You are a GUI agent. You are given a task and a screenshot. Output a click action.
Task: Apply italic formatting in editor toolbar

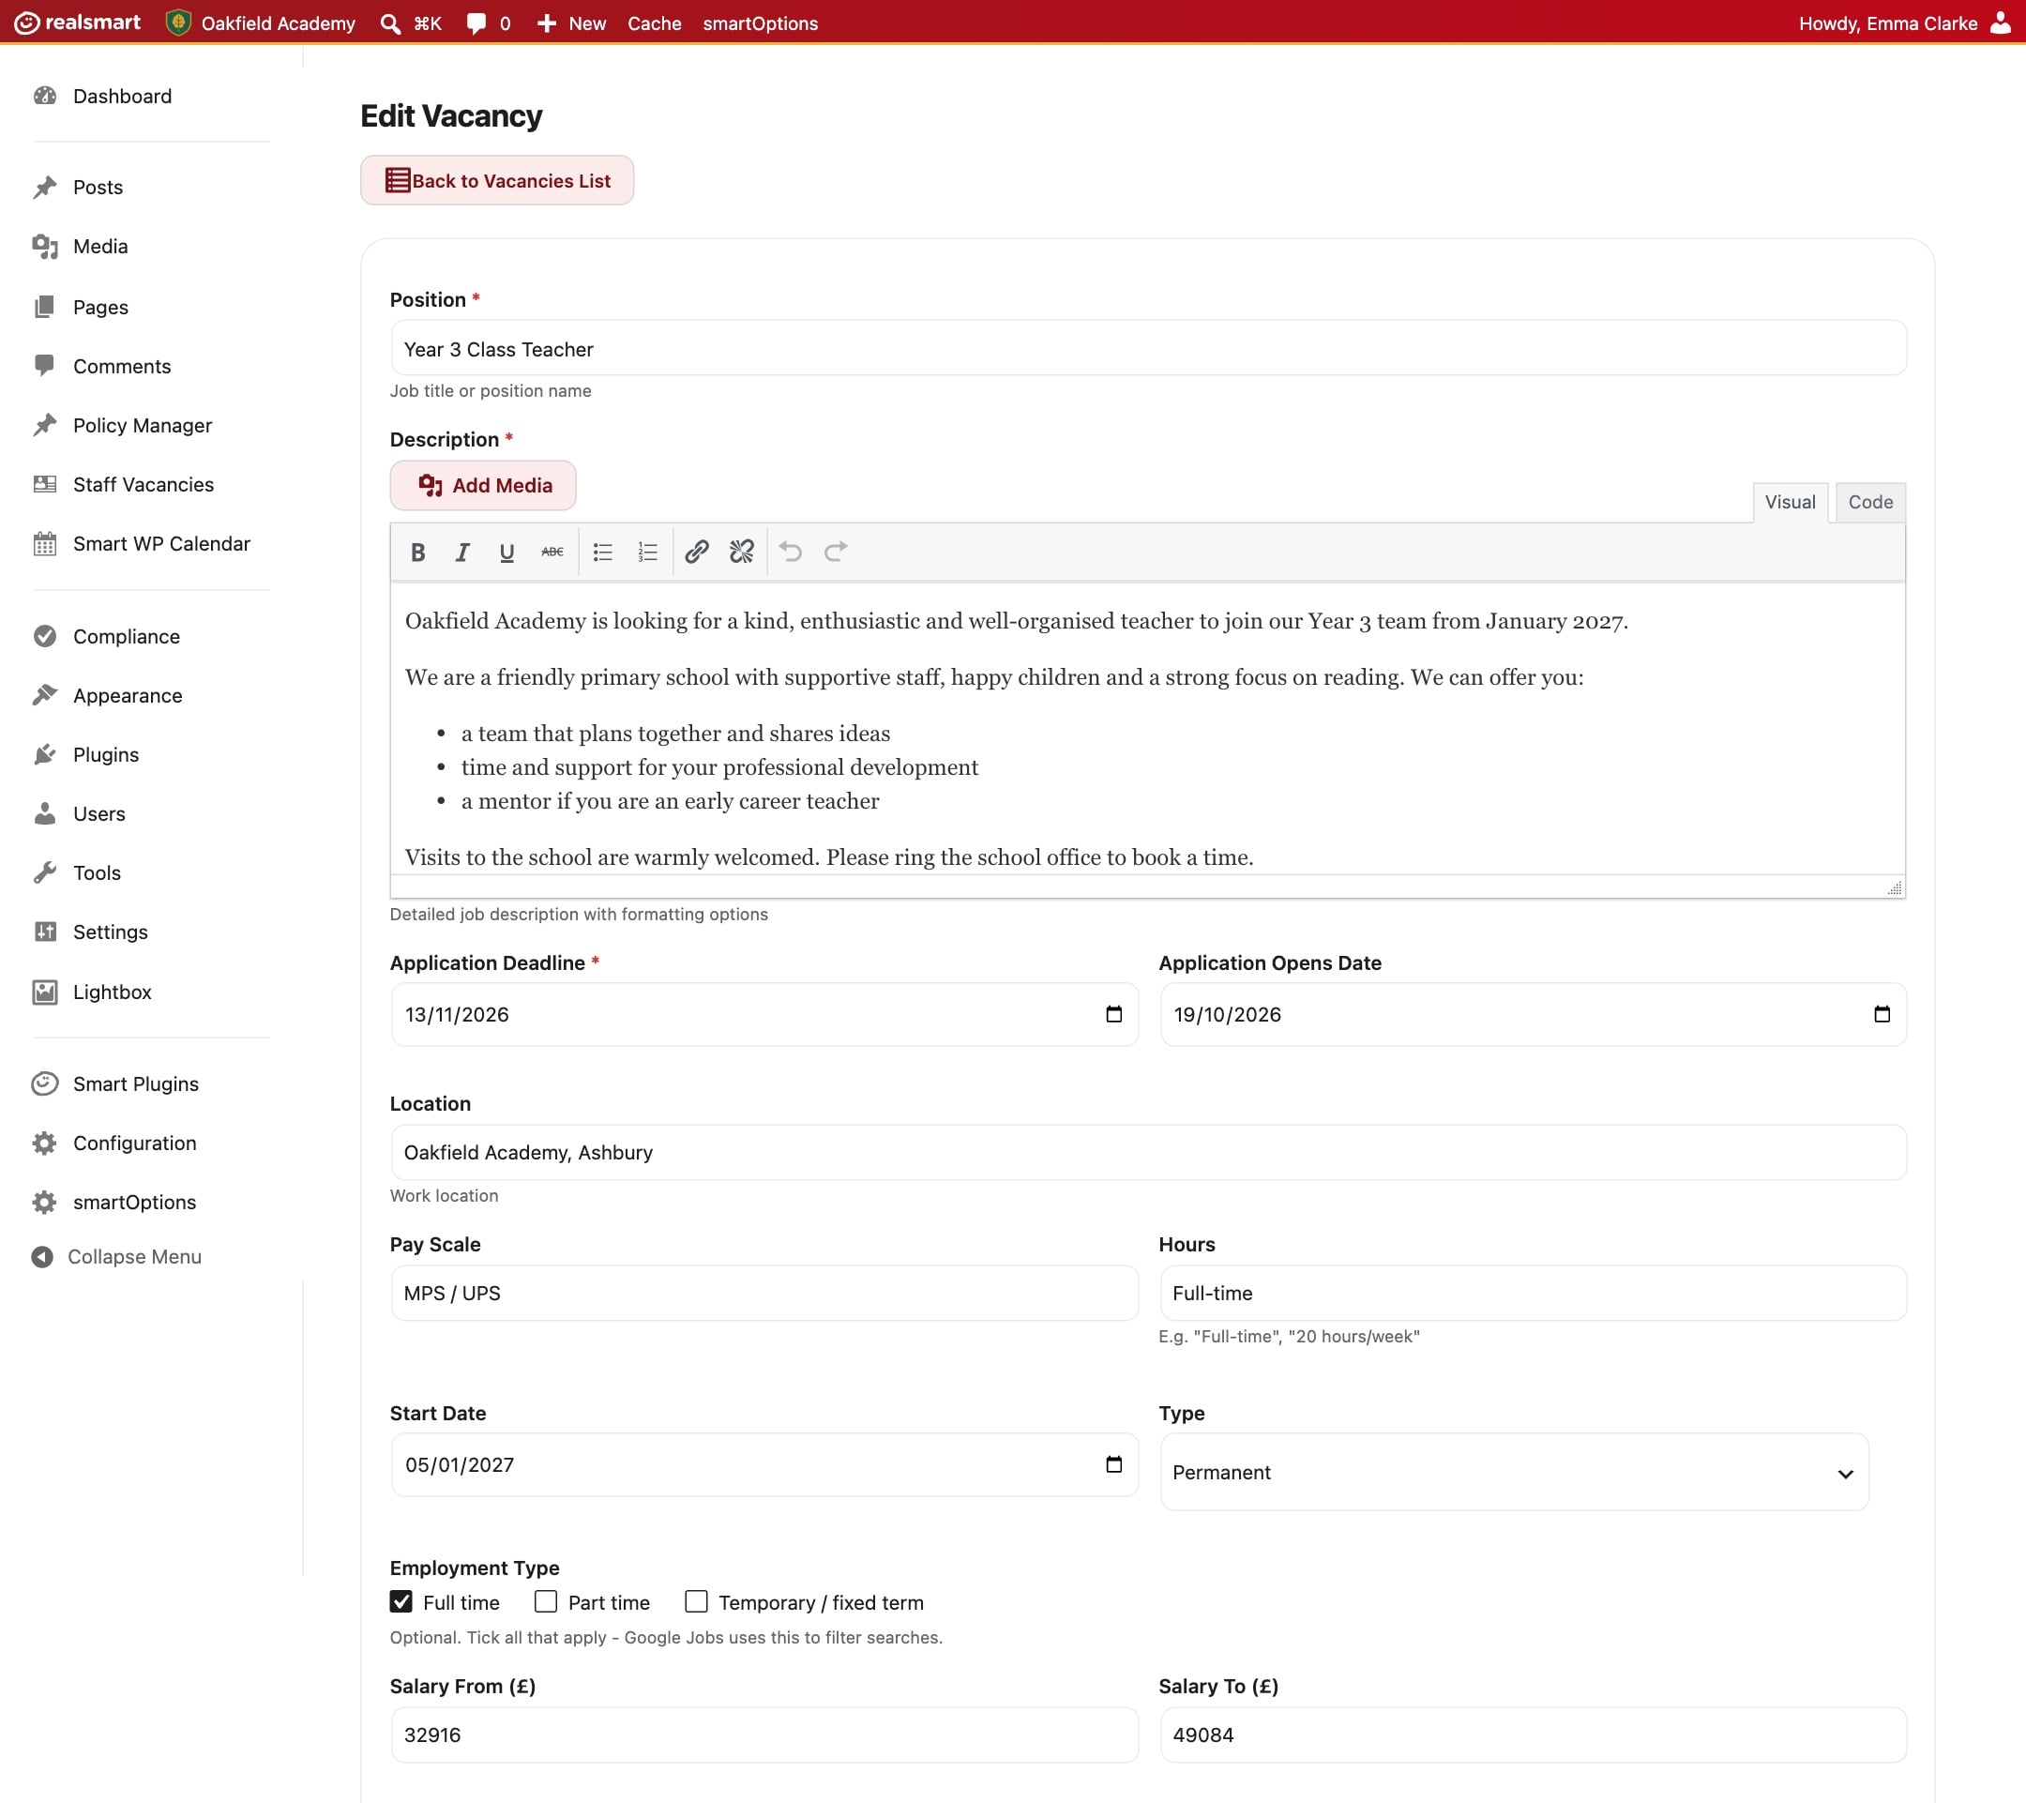click(461, 553)
